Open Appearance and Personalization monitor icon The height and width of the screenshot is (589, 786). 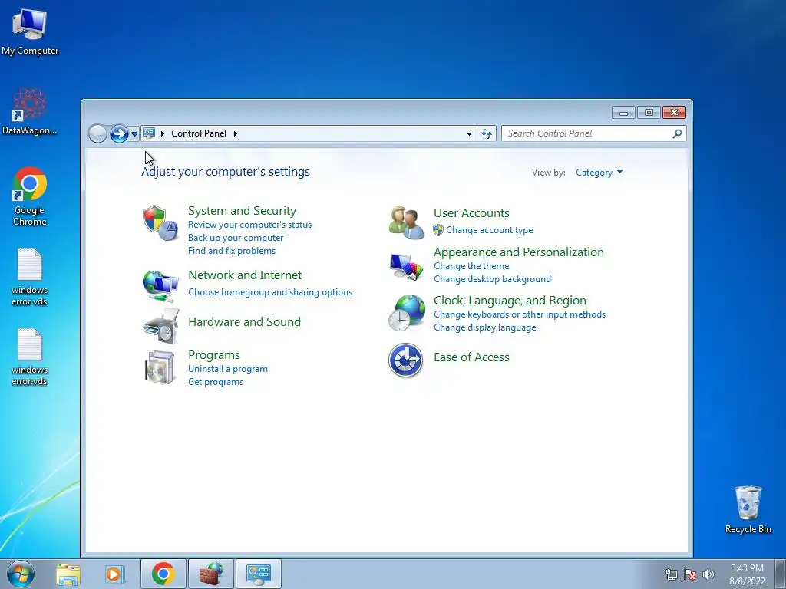coord(407,267)
